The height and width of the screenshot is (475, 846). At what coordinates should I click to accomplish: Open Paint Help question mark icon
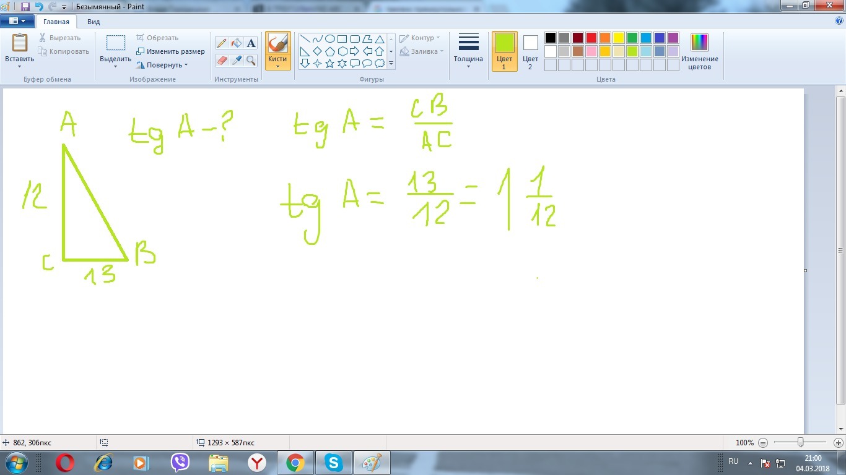click(x=839, y=20)
